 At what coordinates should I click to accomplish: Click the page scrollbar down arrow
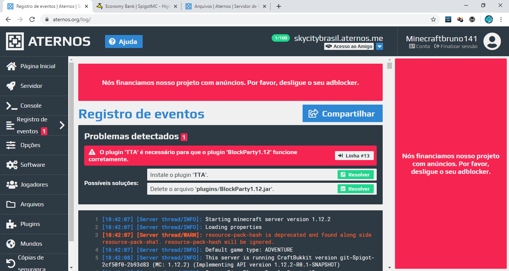pyautogui.click(x=390, y=268)
